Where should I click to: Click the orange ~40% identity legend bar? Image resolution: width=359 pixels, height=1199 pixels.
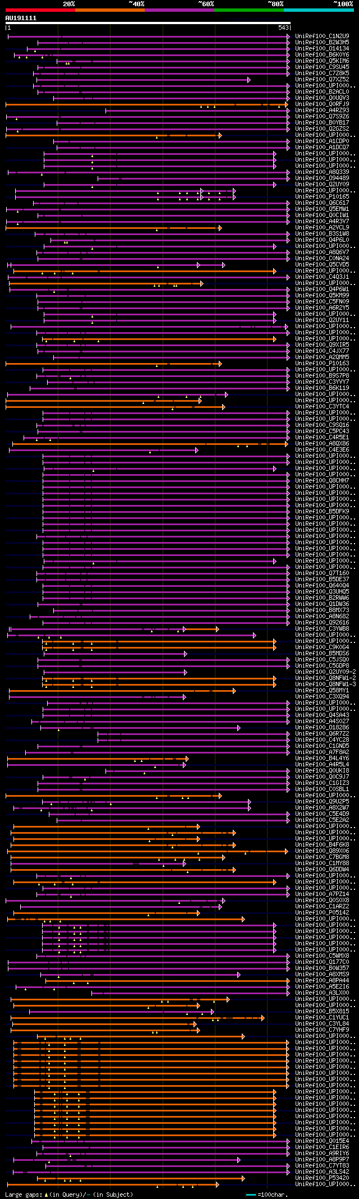coord(110,10)
